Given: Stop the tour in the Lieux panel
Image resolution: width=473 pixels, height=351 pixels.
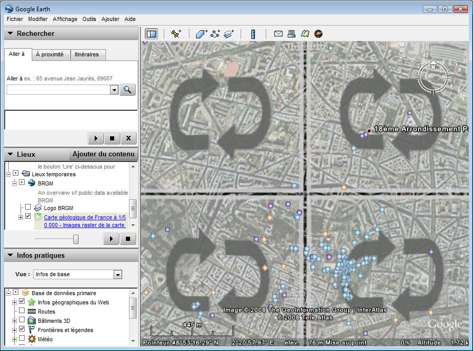Looking at the screenshot, I should (128, 239).
